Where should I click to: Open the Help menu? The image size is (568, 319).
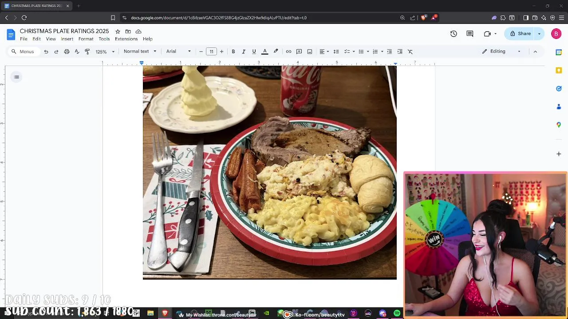point(148,39)
